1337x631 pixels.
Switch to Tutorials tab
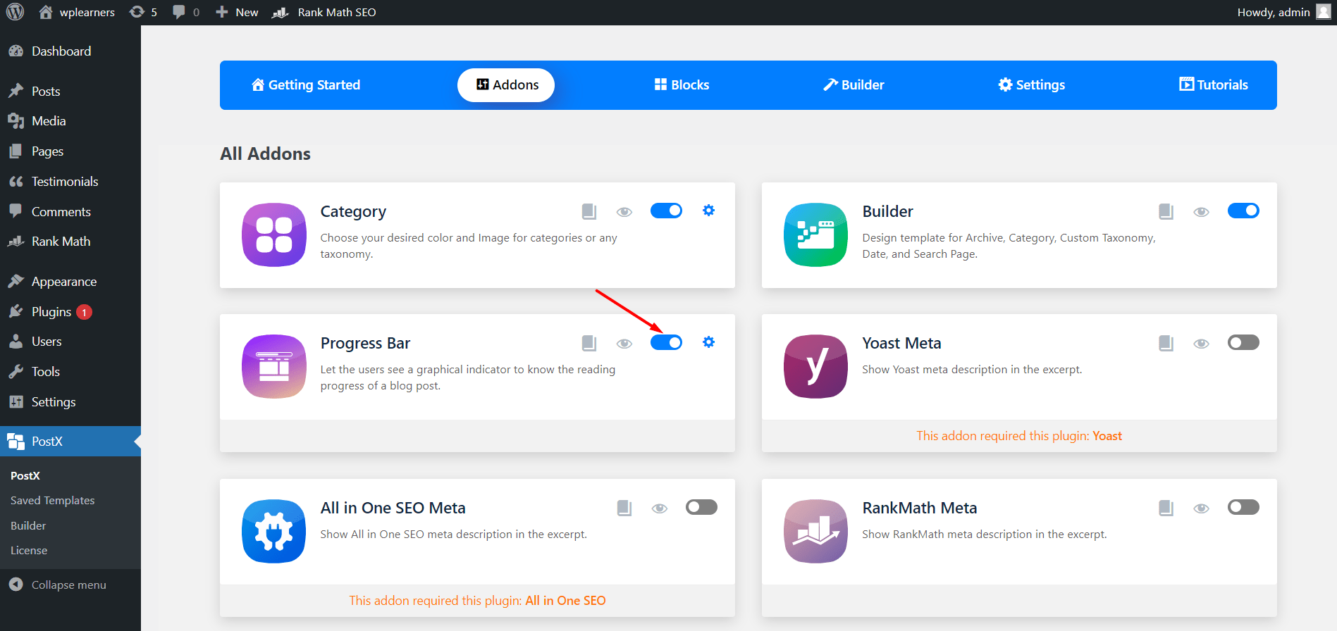point(1214,85)
